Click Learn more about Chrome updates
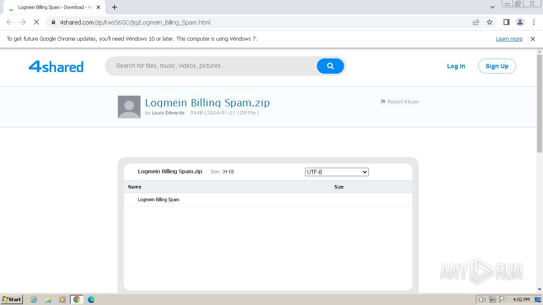This screenshot has height=305, width=543. click(509, 39)
